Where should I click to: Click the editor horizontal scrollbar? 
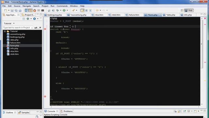coord(125,107)
